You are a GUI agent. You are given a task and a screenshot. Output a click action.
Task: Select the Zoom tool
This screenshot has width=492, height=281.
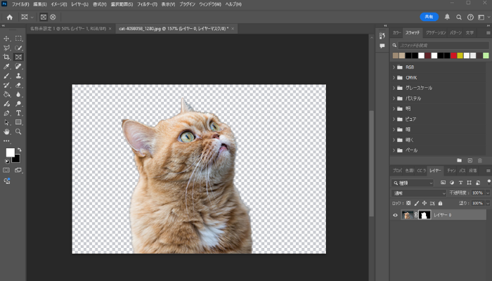pos(18,131)
